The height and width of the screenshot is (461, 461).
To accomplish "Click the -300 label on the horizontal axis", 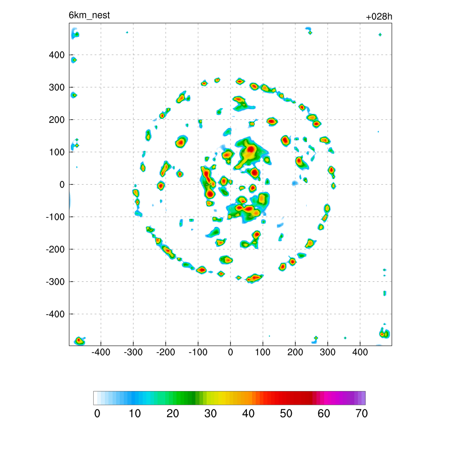I will tap(133, 352).
